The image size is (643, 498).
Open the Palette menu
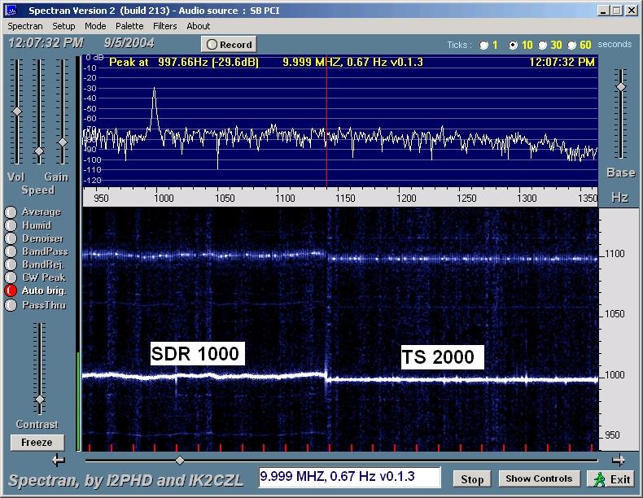click(x=129, y=26)
